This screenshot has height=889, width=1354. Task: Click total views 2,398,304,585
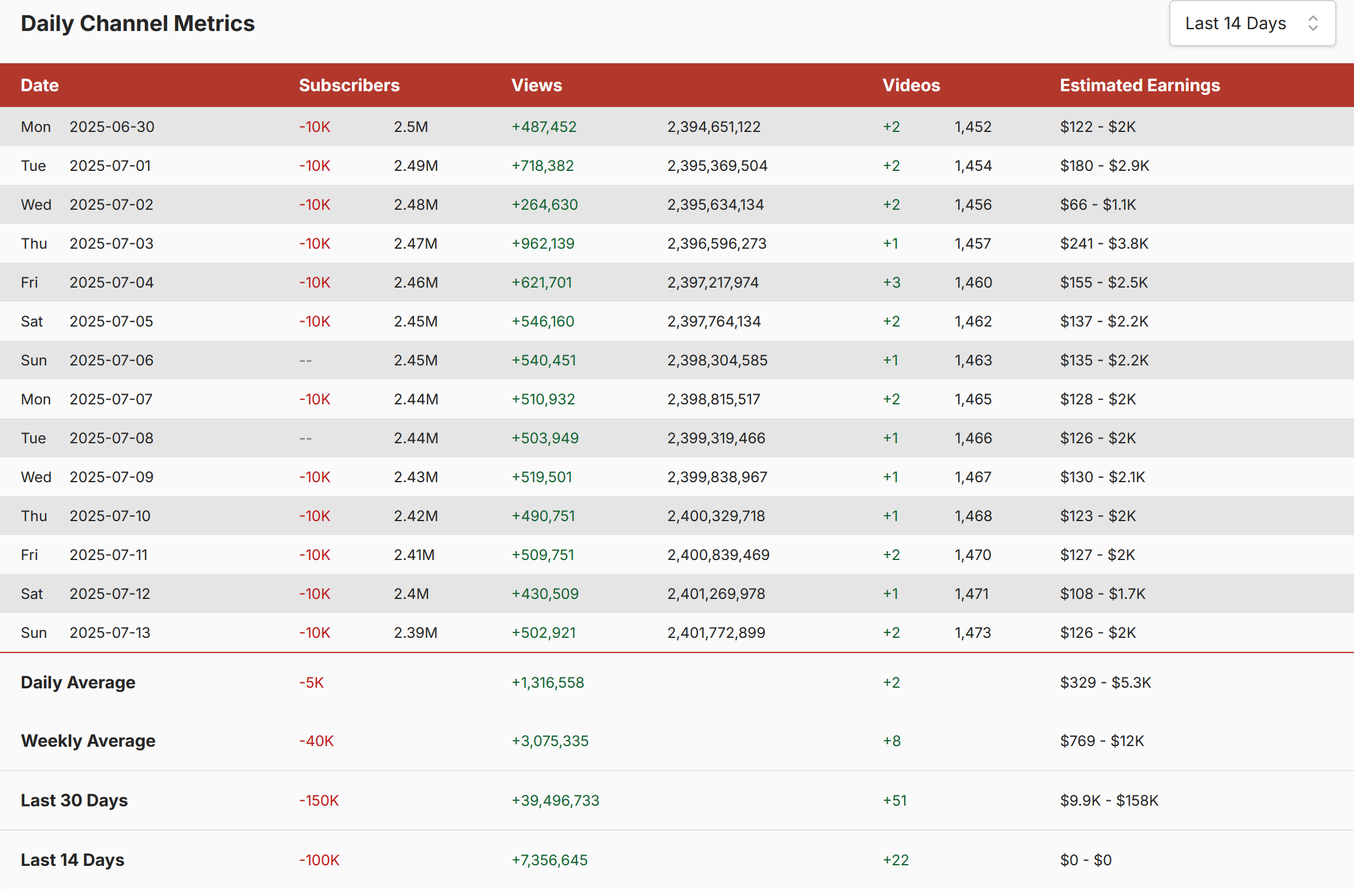click(717, 360)
